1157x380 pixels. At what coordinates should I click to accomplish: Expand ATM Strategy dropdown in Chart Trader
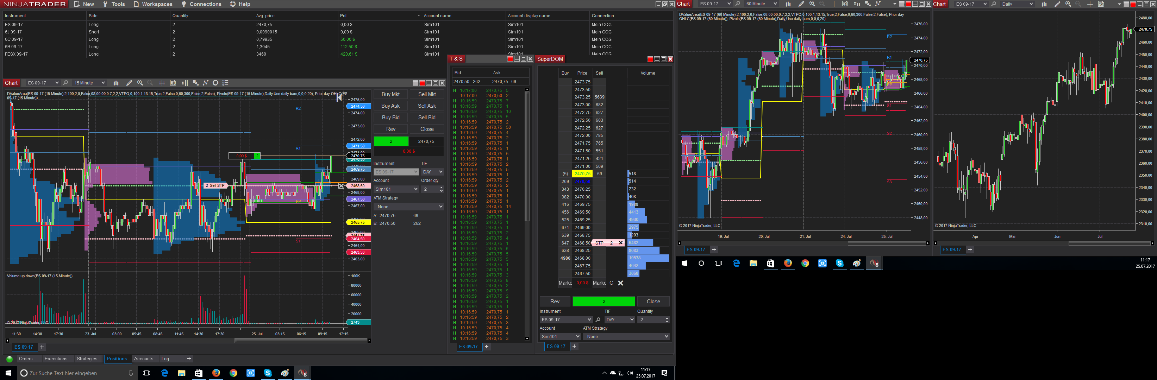(x=409, y=207)
